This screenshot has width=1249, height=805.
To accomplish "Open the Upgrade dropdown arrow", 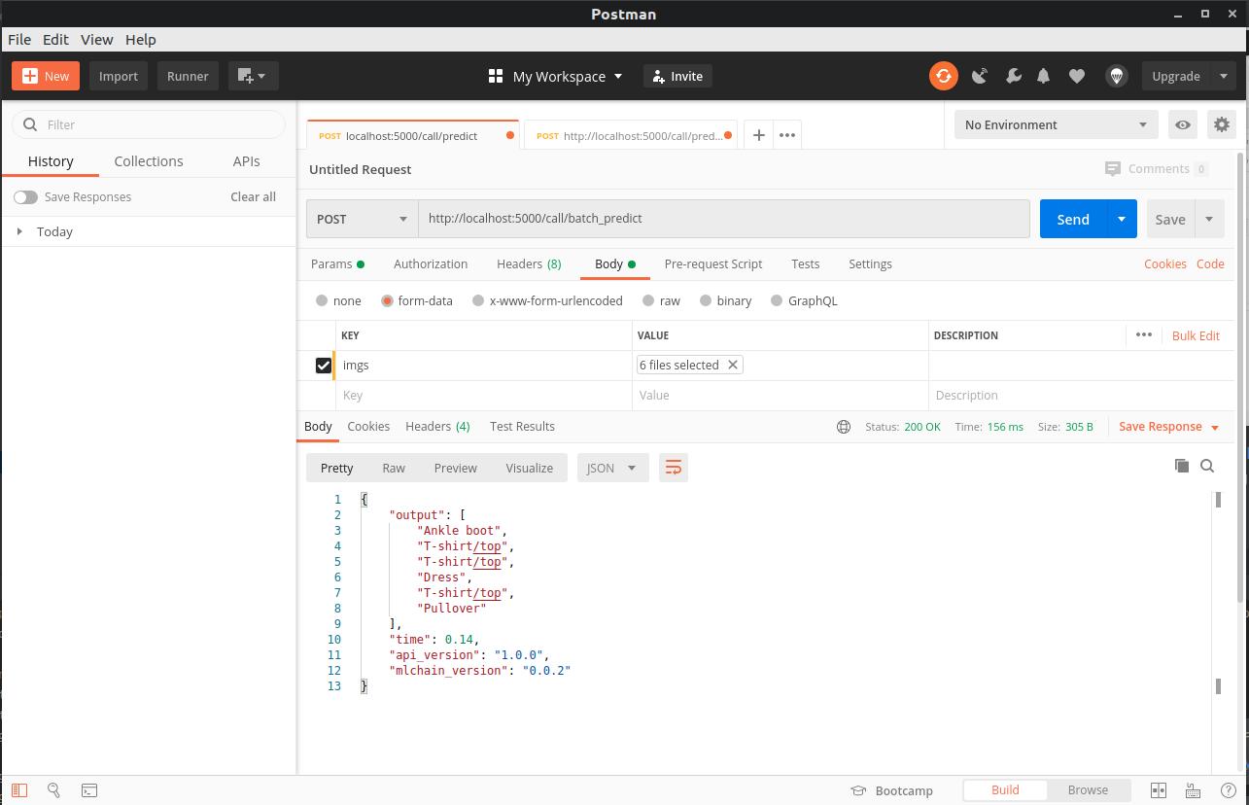I will 1223,76.
